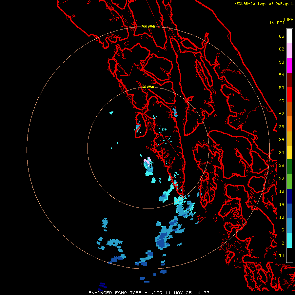Click the pink high-top echo cell near radar center
The image size is (295, 295).
[x=147, y=161]
